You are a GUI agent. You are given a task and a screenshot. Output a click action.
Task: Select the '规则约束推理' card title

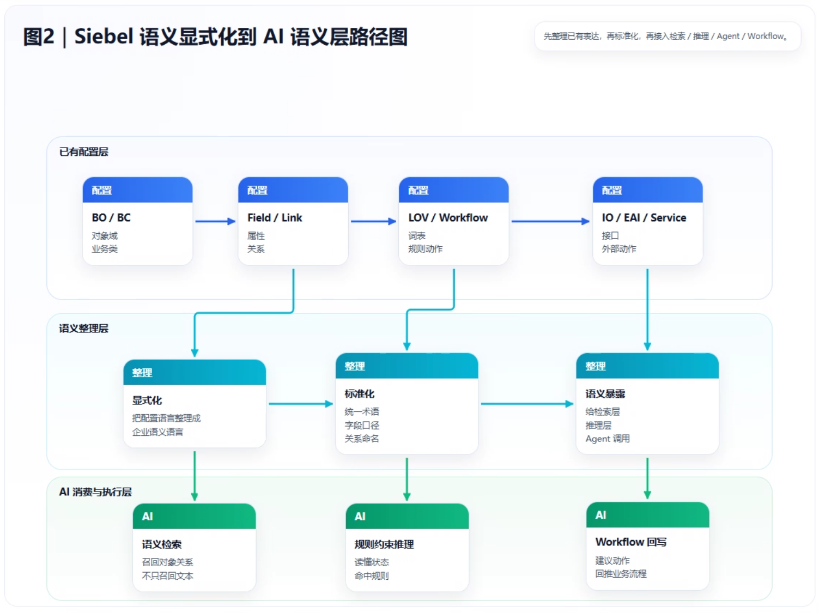tap(384, 544)
